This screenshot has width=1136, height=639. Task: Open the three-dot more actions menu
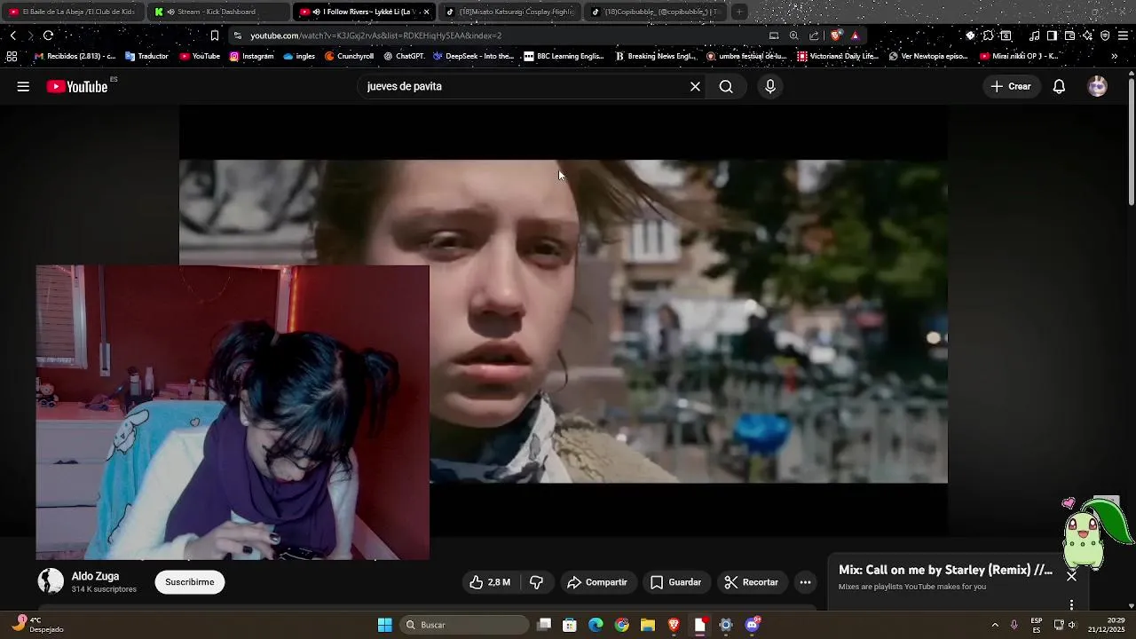pyautogui.click(x=805, y=582)
